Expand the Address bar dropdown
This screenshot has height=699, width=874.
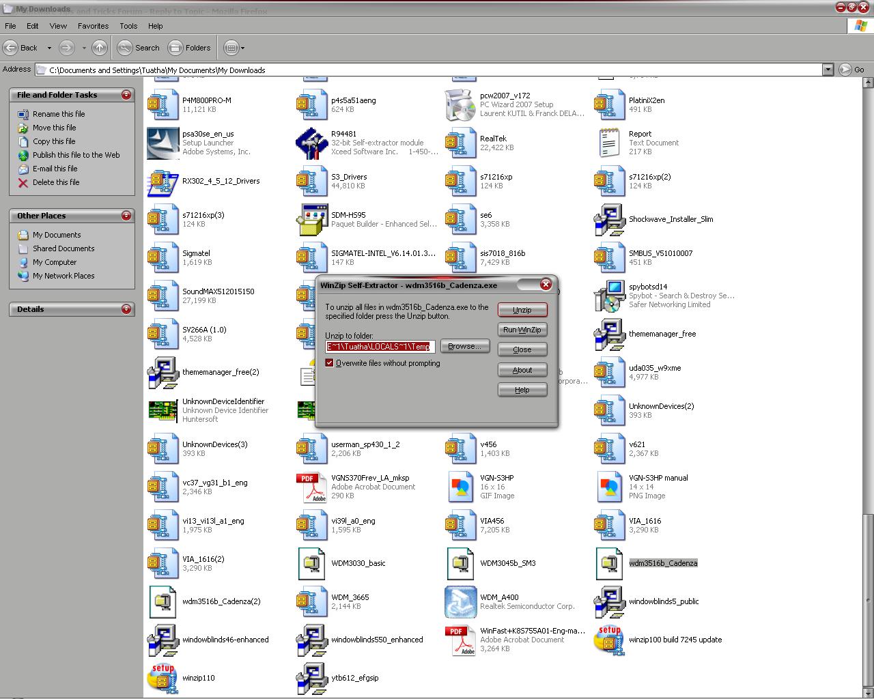point(828,70)
